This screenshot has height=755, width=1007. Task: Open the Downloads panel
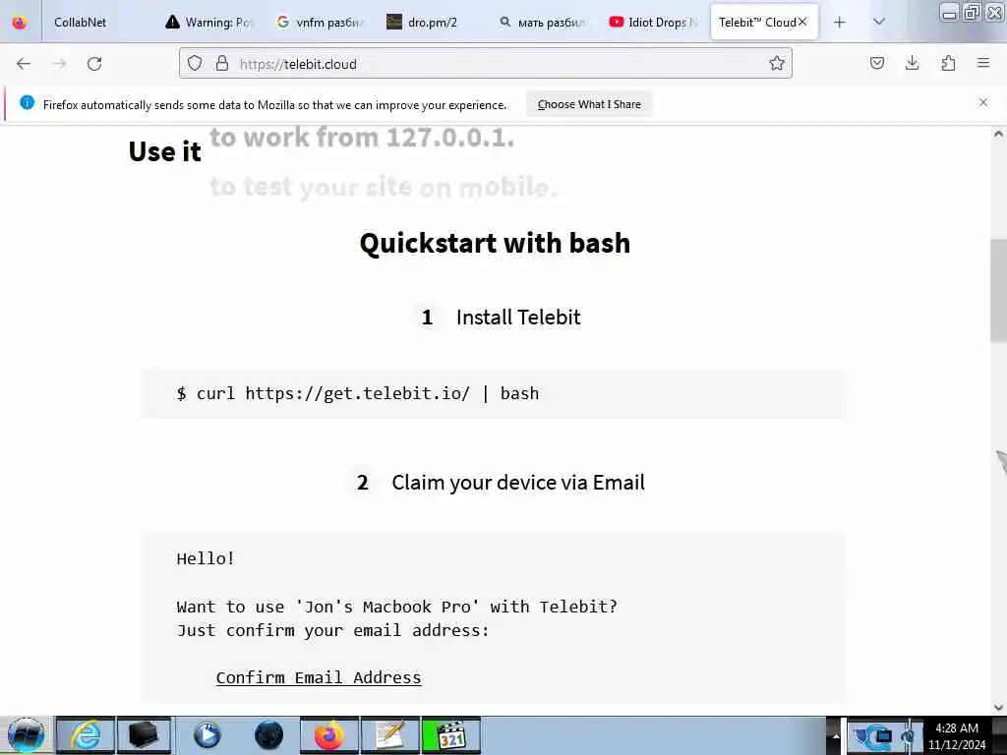click(x=912, y=63)
